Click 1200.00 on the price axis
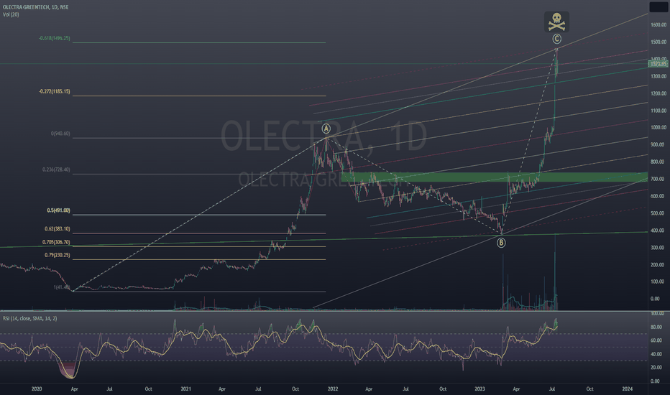This screenshot has width=670, height=395. click(658, 93)
